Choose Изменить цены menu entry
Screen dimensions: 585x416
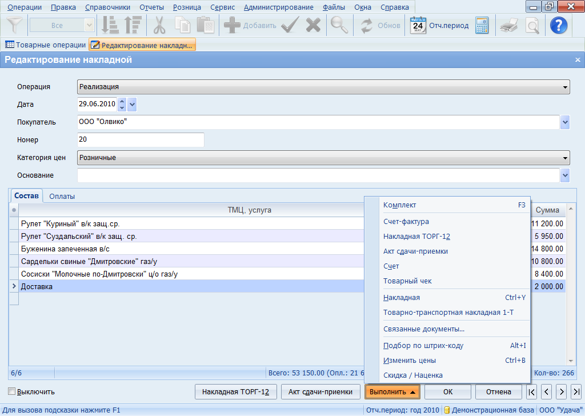click(x=410, y=361)
